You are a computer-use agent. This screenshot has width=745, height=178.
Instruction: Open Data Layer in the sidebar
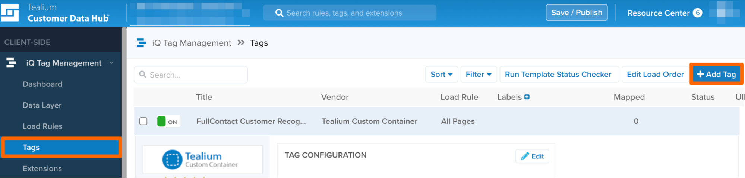(x=42, y=105)
